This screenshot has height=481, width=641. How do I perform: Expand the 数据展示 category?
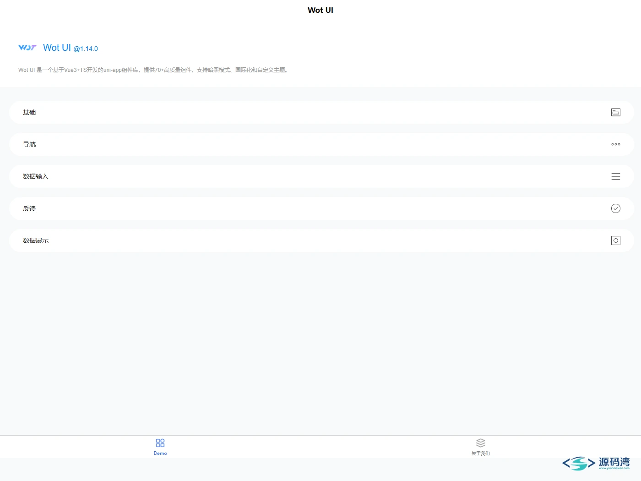pyautogui.click(x=321, y=240)
